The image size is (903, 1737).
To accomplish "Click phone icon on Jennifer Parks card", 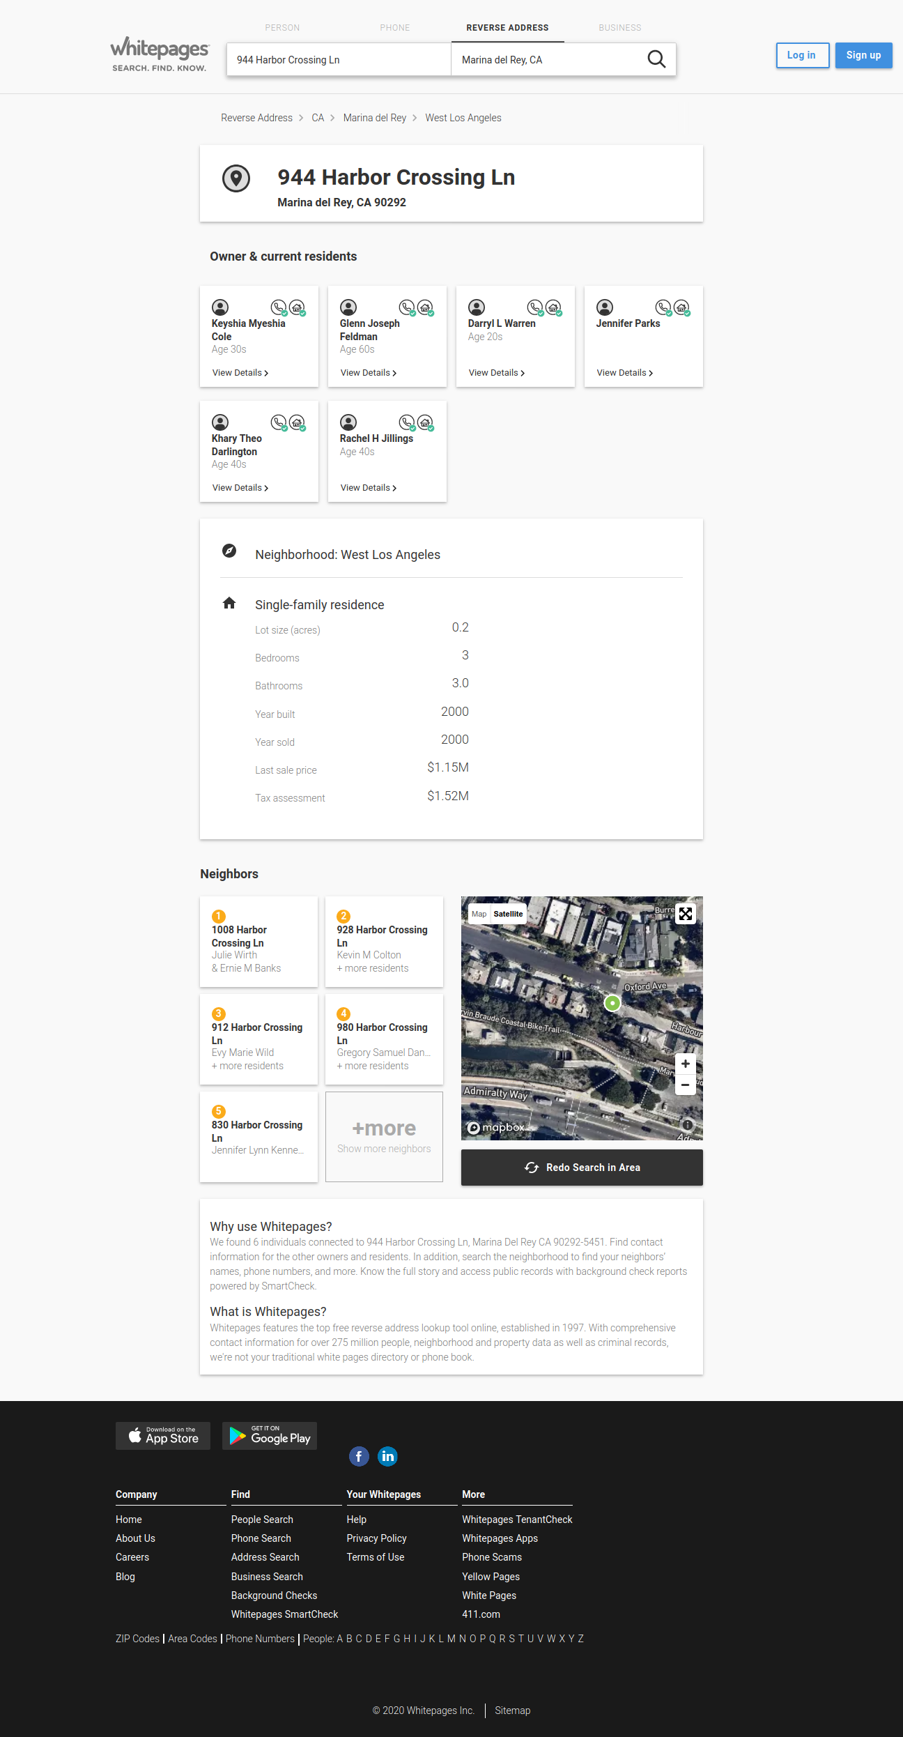I will pos(663,307).
